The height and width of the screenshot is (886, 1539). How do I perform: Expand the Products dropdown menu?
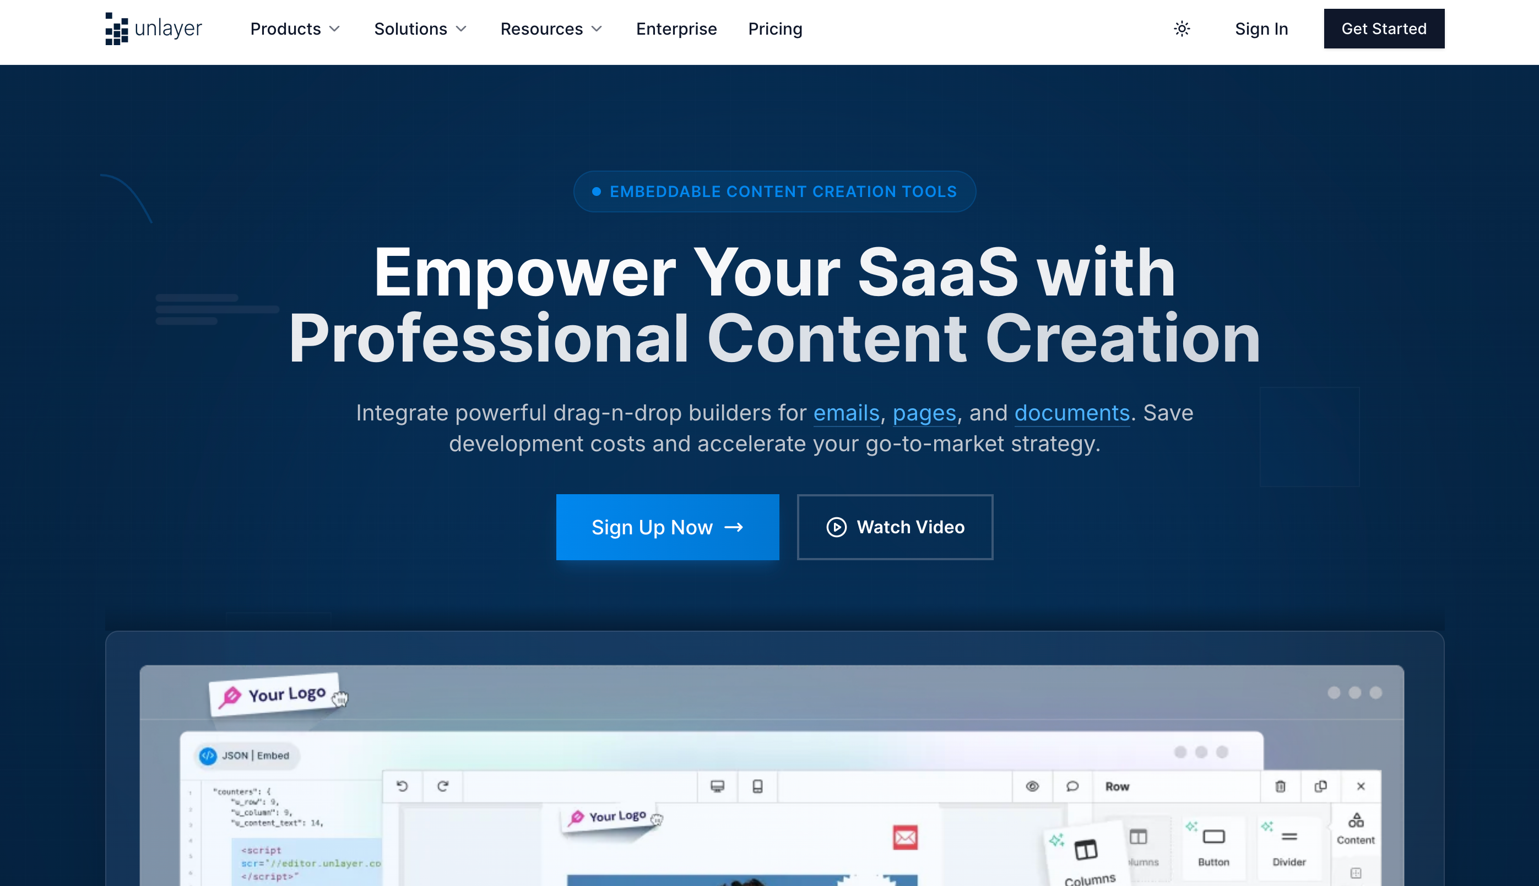[295, 29]
